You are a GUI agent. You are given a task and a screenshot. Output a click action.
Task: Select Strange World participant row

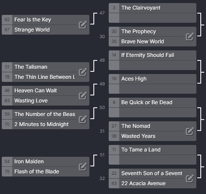pyautogui.click(x=39, y=30)
